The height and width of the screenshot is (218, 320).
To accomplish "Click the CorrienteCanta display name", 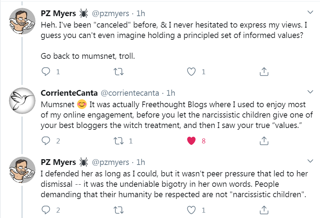I will pos(69,93).
